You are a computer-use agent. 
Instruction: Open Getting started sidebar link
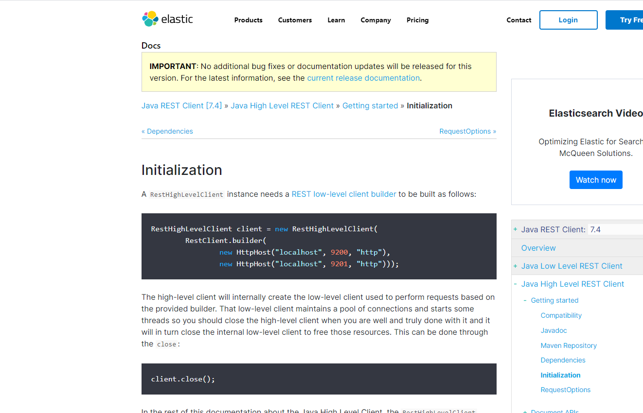(x=554, y=300)
